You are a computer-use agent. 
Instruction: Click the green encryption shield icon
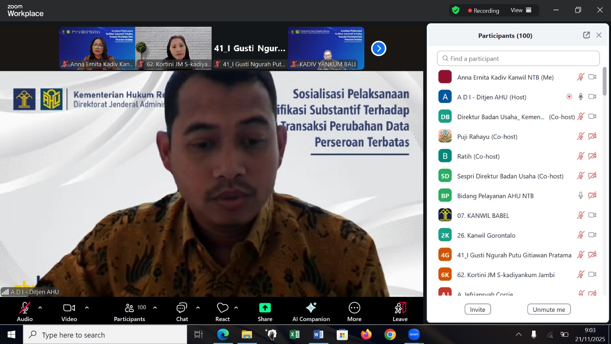click(456, 10)
